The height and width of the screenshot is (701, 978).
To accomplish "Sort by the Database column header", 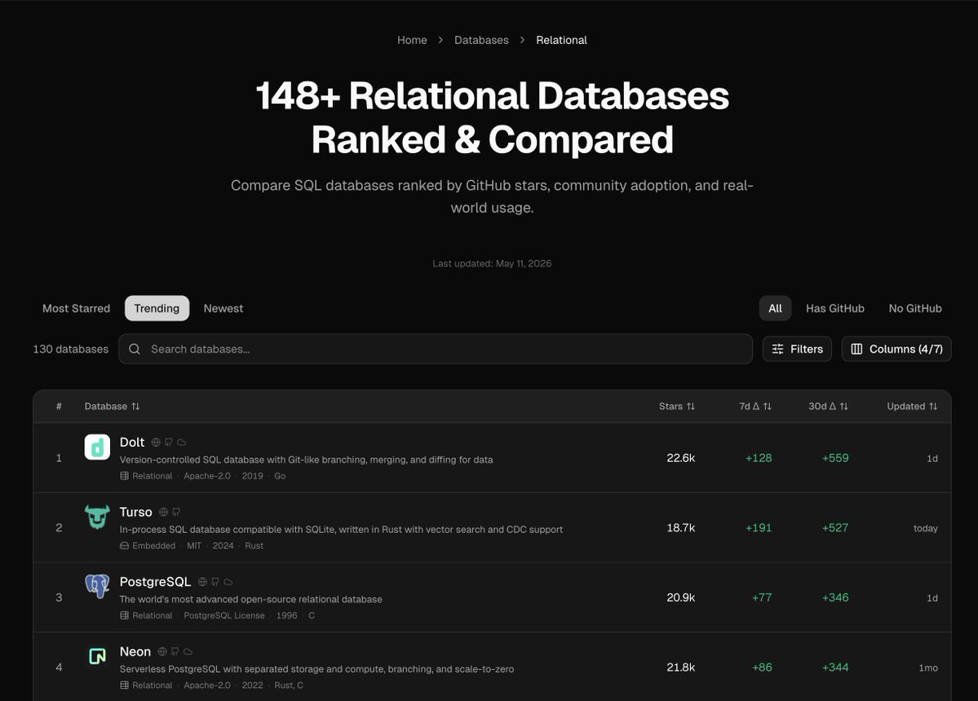I will (113, 406).
